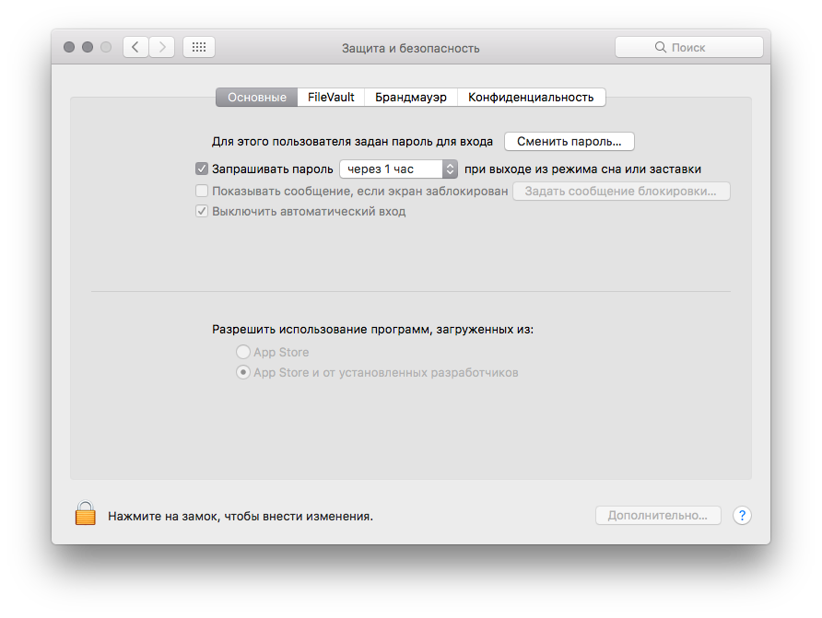This screenshot has width=822, height=618.
Task: Click text Нажмите на замок, чтобы внести изменения.
Action: [241, 517]
